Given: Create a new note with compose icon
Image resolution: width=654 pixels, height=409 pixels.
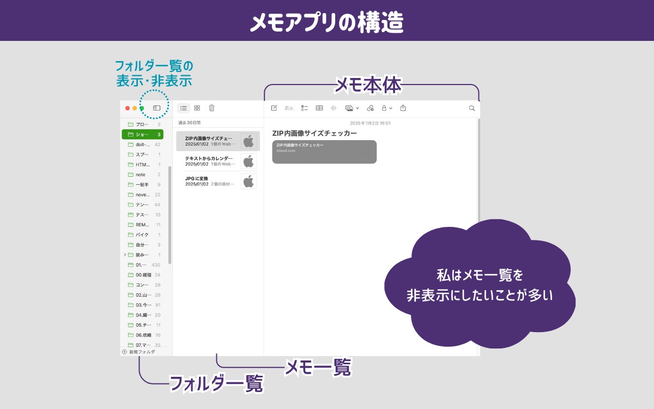Looking at the screenshot, I should (274, 108).
